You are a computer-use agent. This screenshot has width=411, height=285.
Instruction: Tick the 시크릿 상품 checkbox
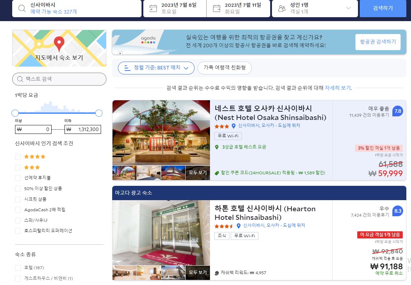tap(18, 199)
